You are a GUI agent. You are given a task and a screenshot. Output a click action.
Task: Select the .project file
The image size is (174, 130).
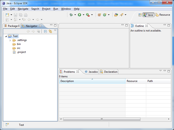19,52
